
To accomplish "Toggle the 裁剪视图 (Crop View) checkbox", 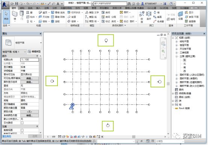I will tap(22, 130).
